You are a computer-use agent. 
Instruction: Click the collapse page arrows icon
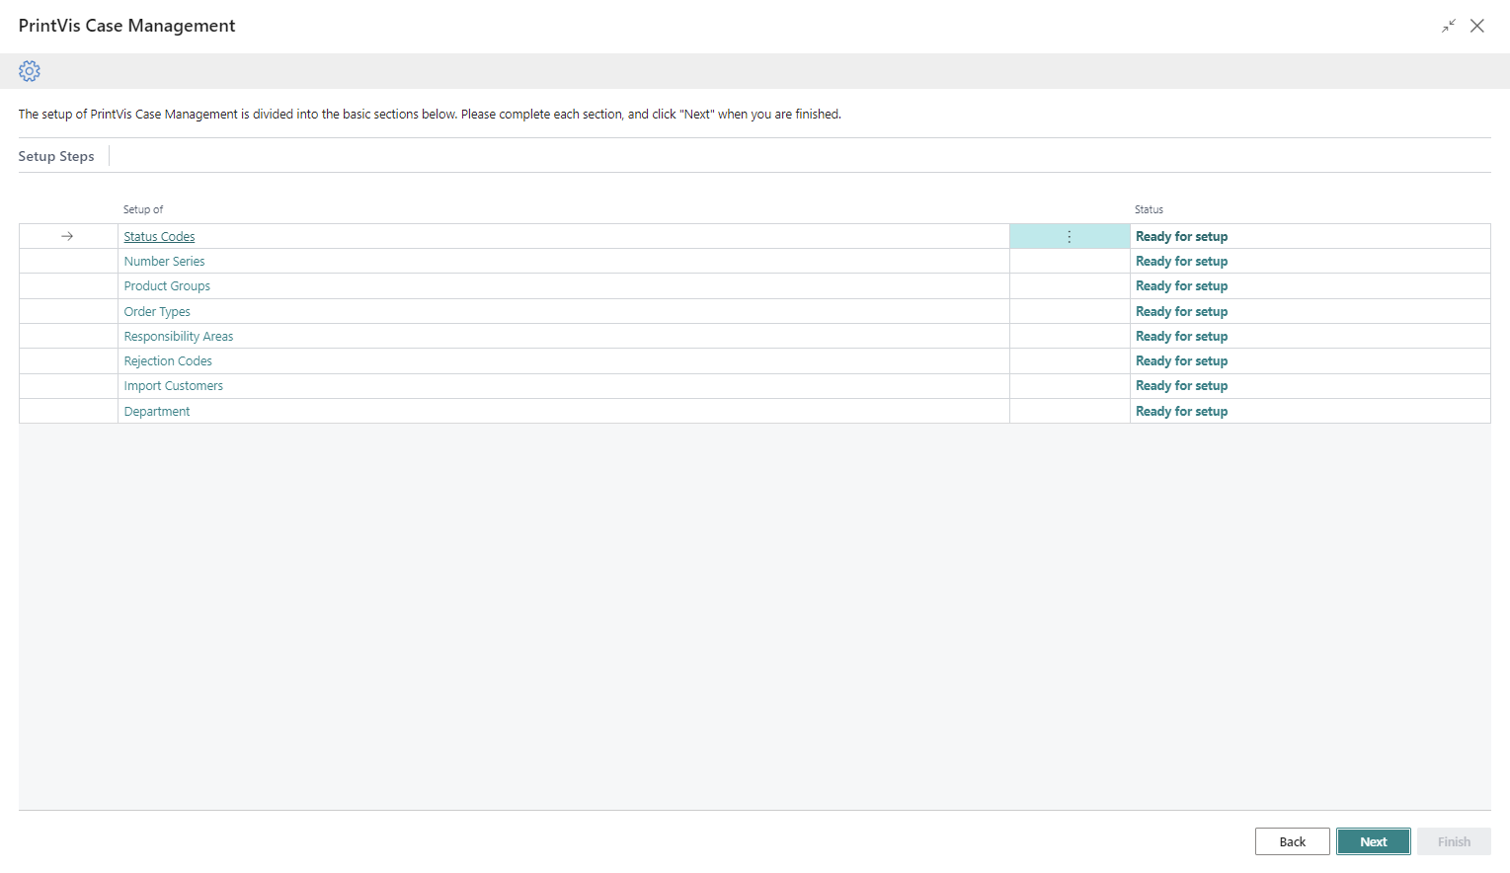[1449, 26]
